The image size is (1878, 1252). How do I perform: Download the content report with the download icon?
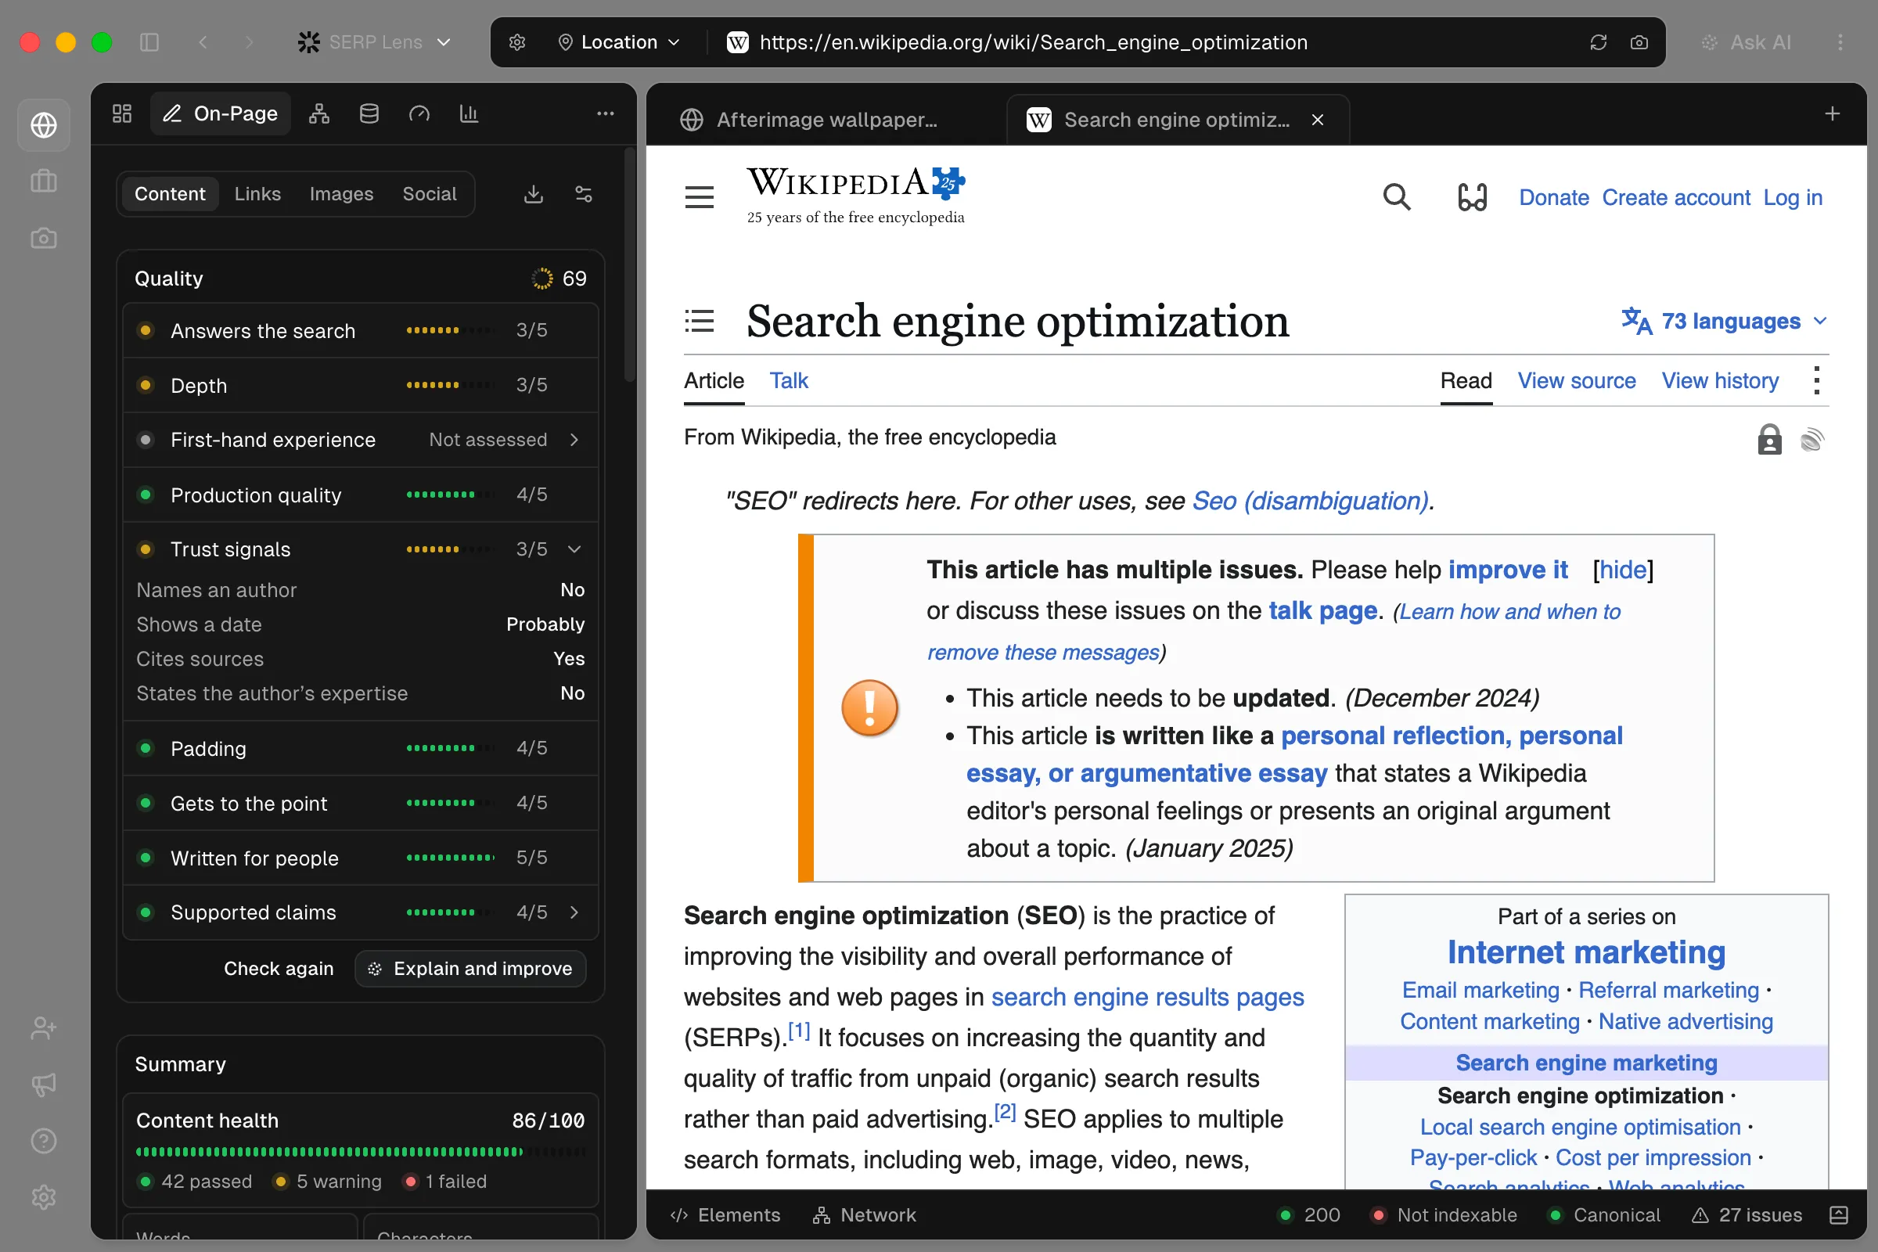coord(534,194)
